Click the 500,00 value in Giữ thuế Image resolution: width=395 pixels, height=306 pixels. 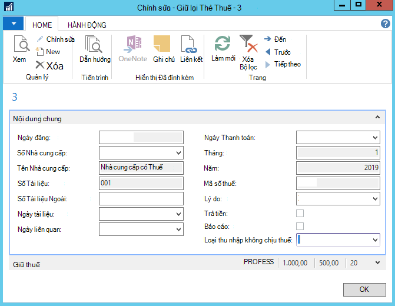coord(328,263)
